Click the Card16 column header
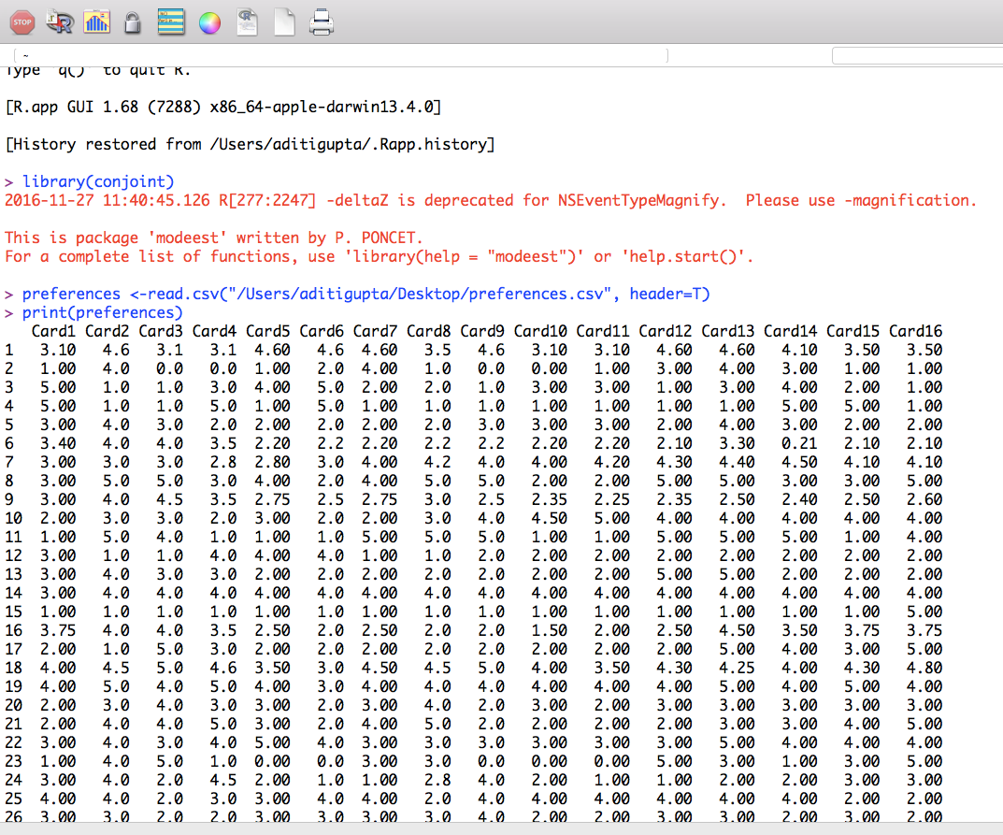 915,331
